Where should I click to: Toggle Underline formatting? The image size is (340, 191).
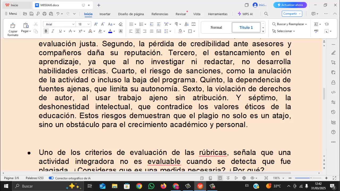click(60, 31)
